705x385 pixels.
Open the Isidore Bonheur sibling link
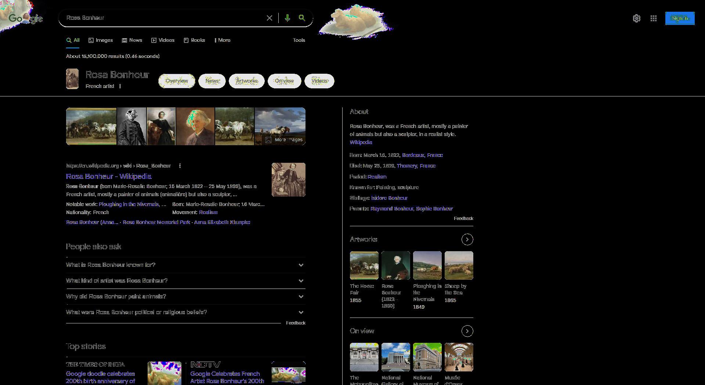click(389, 198)
